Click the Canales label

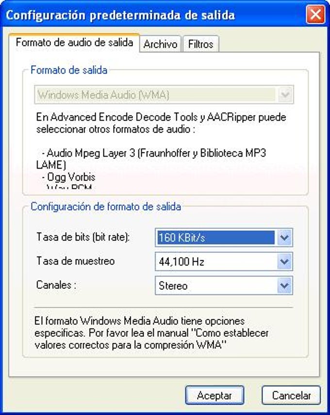56,285
